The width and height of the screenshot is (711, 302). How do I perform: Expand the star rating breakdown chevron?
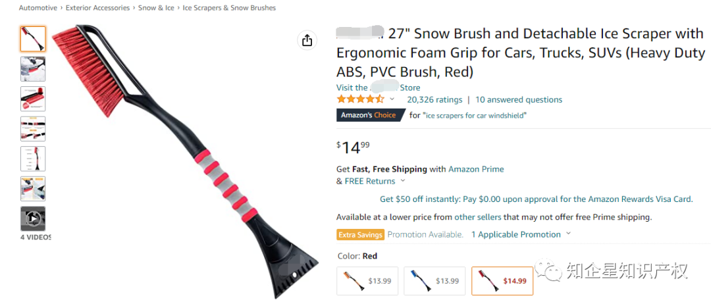tap(392, 99)
